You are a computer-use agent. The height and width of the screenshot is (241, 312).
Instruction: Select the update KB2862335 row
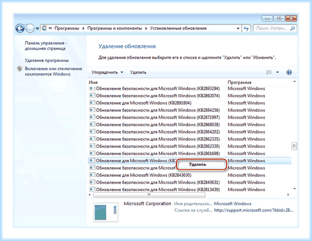point(189,139)
